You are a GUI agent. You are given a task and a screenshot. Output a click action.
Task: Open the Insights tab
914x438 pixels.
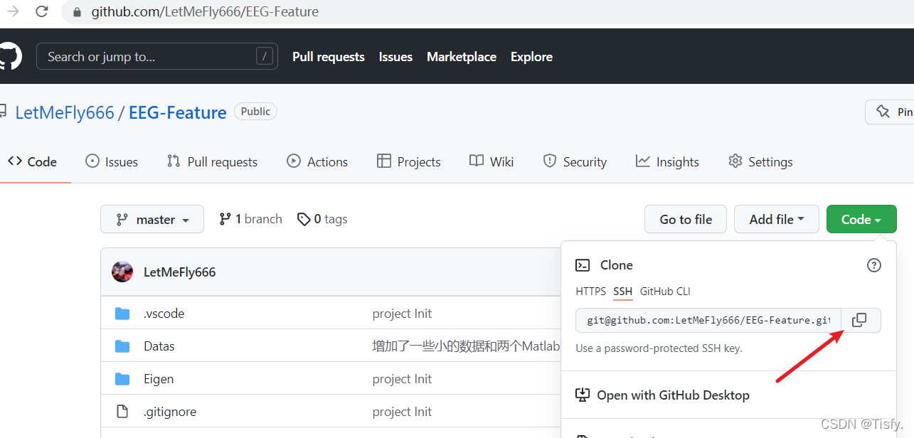pyautogui.click(x=668, y=161)
